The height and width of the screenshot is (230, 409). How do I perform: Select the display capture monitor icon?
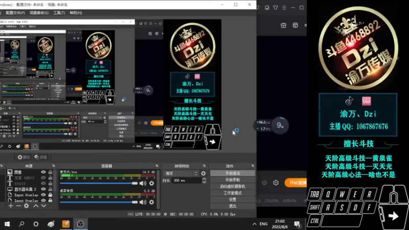10,189
